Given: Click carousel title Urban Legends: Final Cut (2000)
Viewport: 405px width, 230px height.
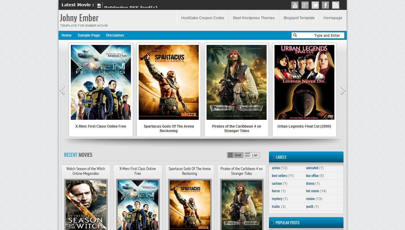Looking at the screenshot, I should 304,126.
